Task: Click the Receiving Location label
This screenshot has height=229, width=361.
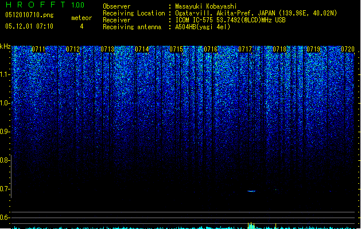Action: pos(134,13)
